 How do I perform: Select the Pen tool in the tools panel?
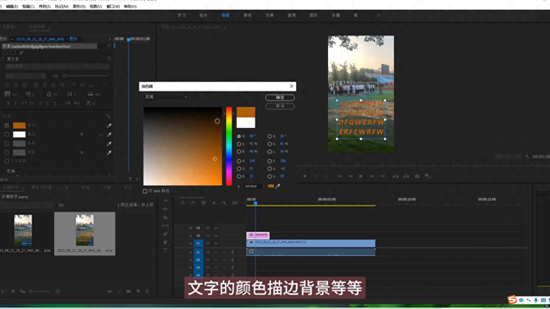tap(165, 234)
